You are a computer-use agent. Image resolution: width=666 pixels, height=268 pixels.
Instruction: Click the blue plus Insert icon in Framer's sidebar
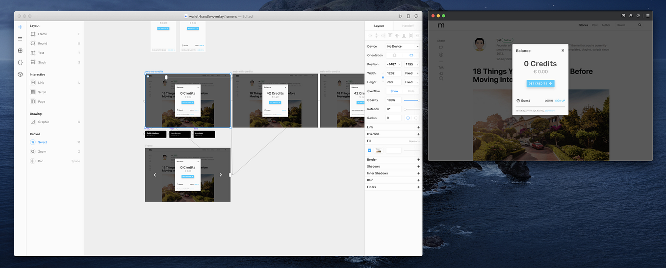click(20, 27)
